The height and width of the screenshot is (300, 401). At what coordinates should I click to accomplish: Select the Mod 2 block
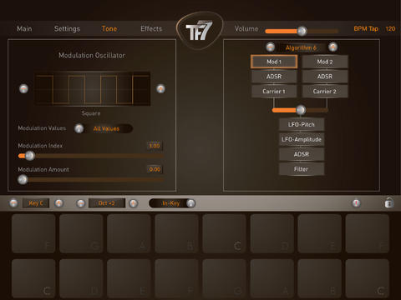coord(325,62)
